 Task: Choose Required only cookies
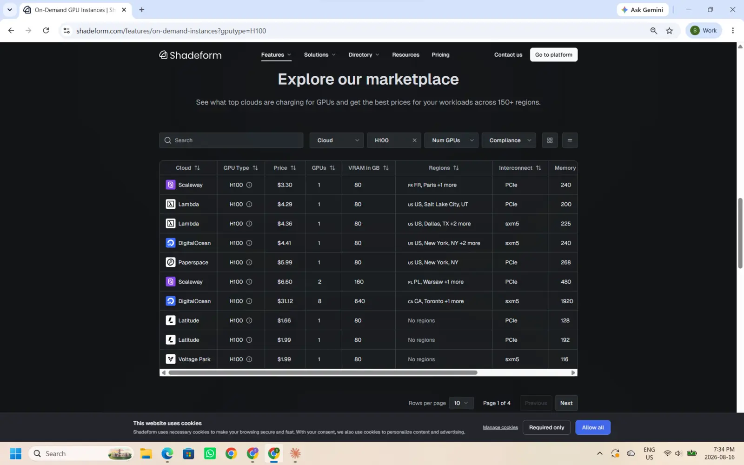546,427
